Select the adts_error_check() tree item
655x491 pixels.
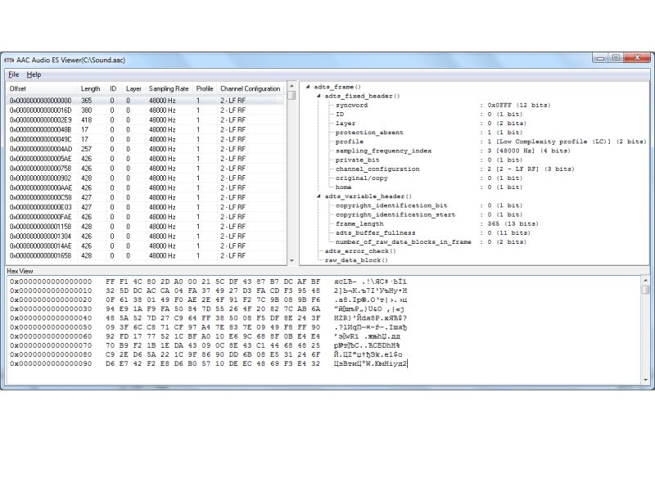(360, 251)
